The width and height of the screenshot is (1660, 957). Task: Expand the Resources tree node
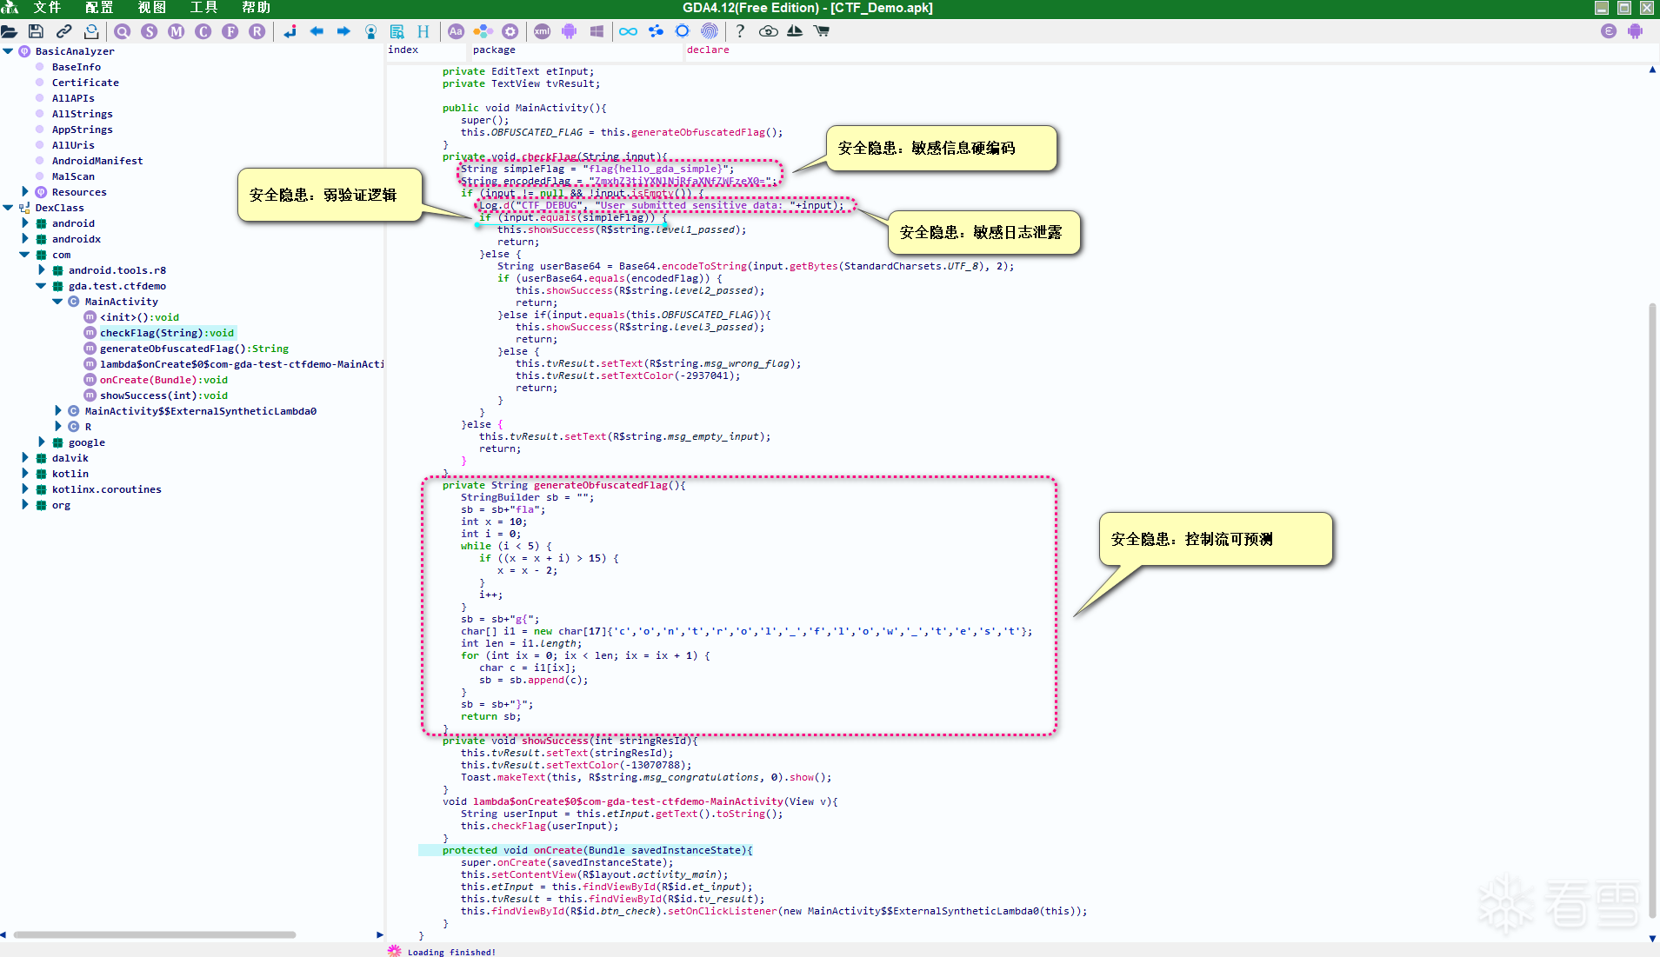(x=24, y=192)
